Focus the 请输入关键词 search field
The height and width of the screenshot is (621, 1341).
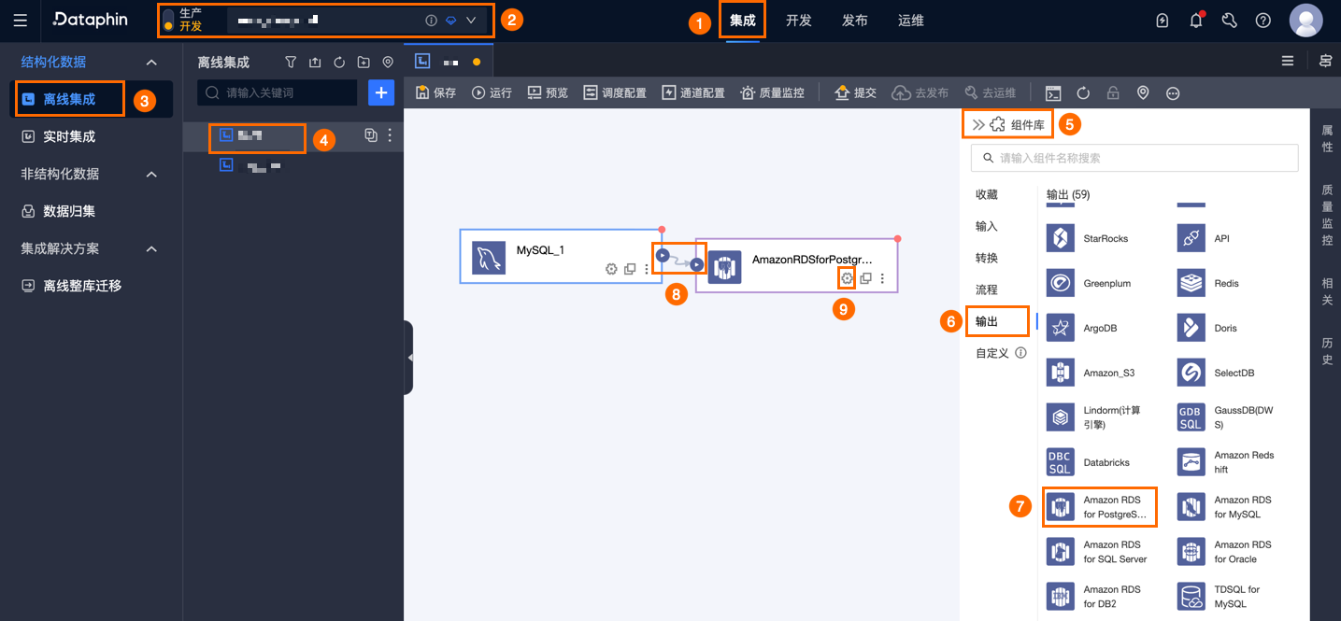278,92
